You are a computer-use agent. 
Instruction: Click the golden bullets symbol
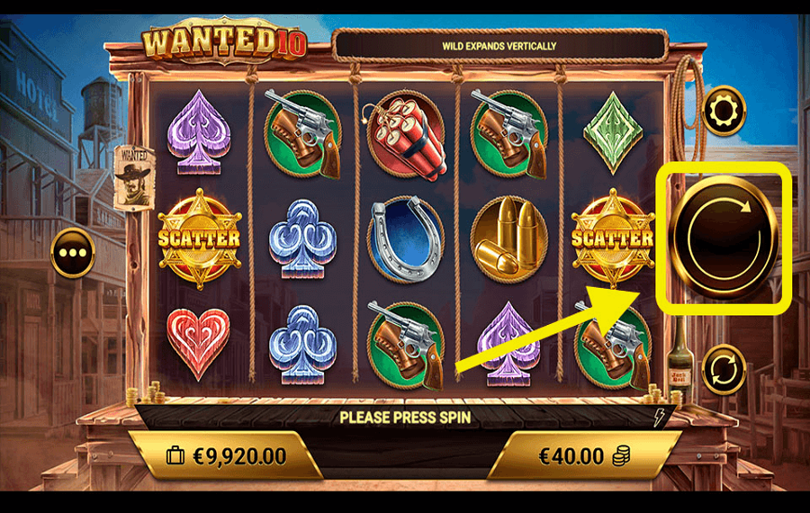point(508,238)
